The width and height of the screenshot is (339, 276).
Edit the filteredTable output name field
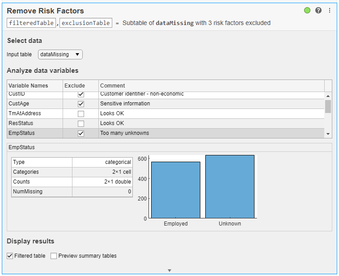[x=31, y=23]
